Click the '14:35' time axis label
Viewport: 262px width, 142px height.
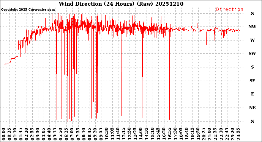(x=147, y=134)
